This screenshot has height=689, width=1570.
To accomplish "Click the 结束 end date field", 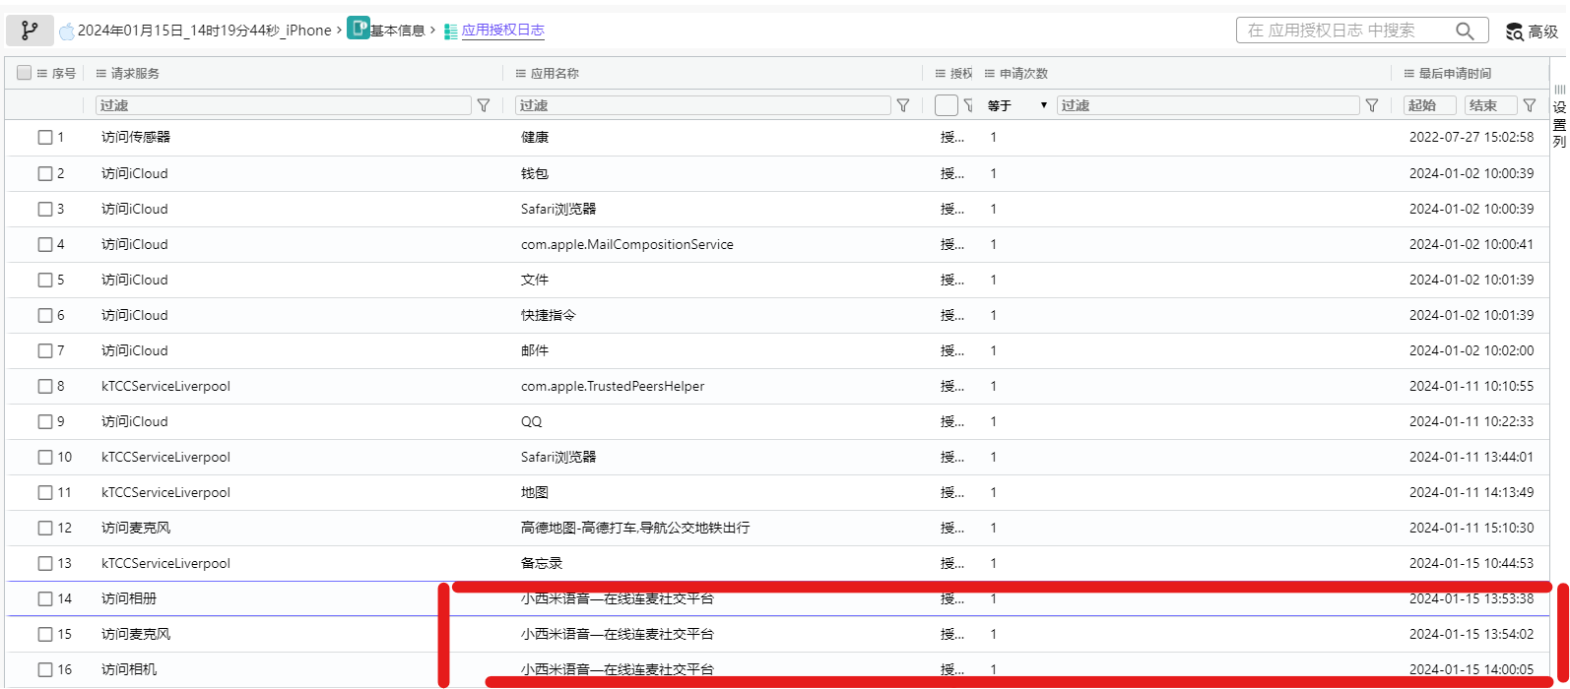I will pyautogui.click(x=1491, y=105).
